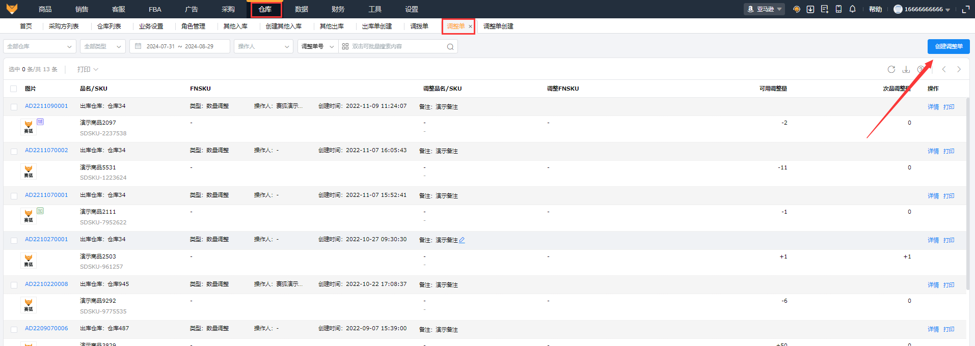Select checkbox for AD2210270001
This screenshot has width=975, height=346.
(x=14, y=240)
